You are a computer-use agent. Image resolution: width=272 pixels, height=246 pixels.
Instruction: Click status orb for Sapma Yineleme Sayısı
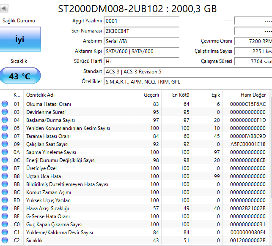coord(5,152)
